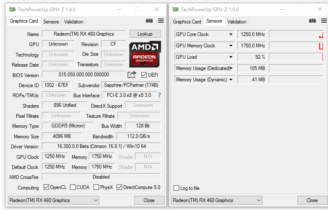Toggle the PhysX checkbox
Image resolution: width=328 pixels, height=210 pixels.
tap(96, 187)
